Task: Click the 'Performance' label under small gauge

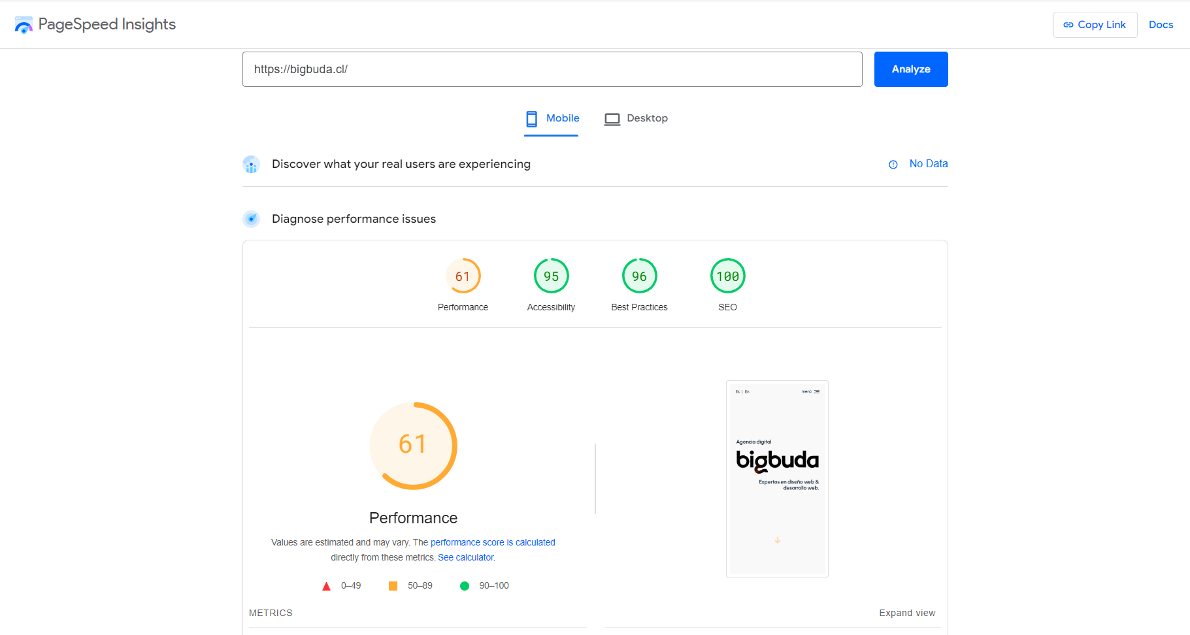Action: 463,307
